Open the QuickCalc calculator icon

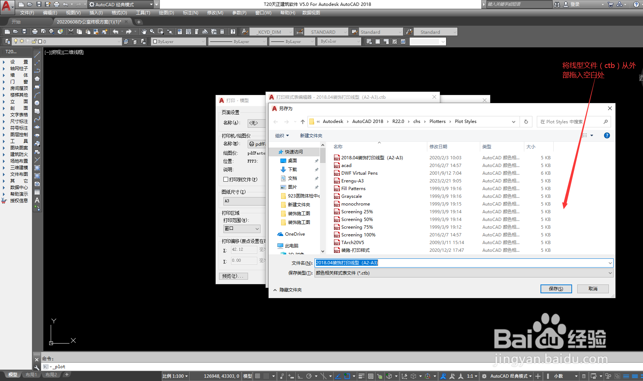pos(222,32)
